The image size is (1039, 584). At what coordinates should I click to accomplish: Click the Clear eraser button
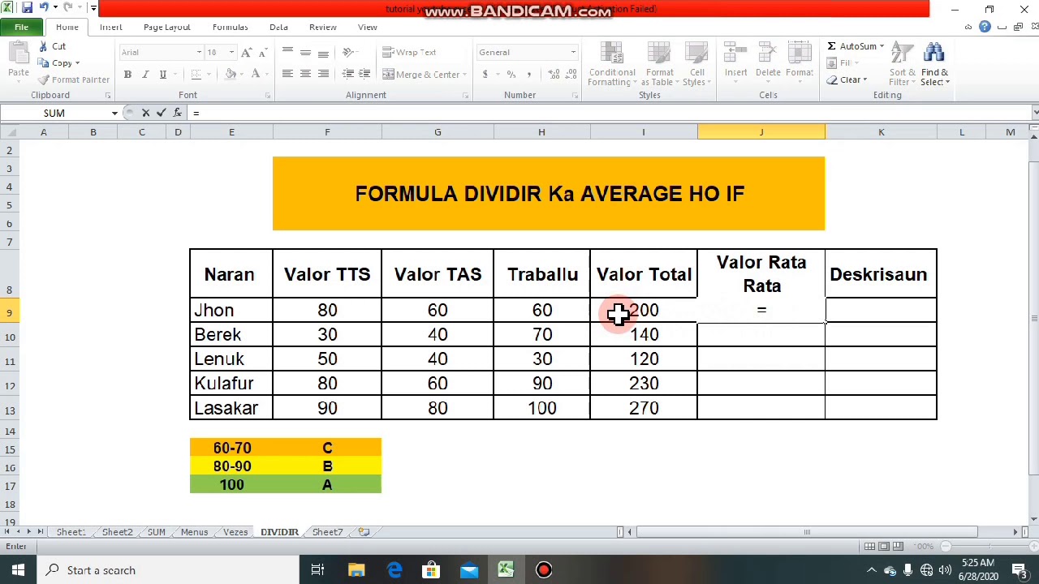tap(847, 79)
